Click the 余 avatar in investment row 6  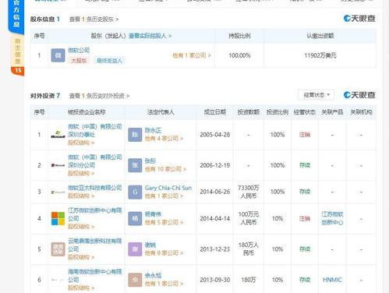(135, 280)
